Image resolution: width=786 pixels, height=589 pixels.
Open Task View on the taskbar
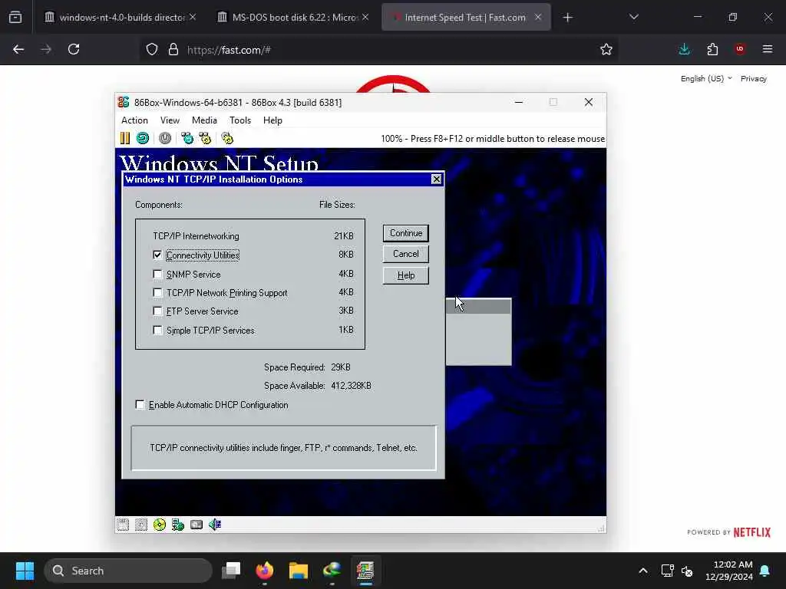point(231,571)
